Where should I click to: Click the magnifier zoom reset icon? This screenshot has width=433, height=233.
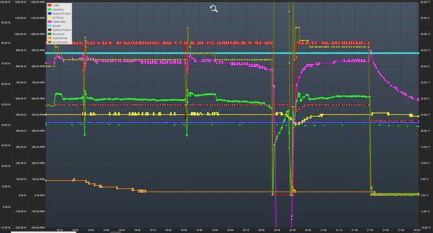click(x=213, y=9)
